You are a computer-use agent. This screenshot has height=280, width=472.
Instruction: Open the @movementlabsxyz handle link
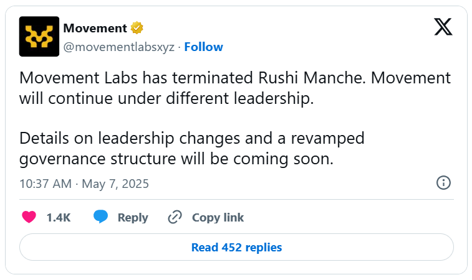(x=119, y=47)
